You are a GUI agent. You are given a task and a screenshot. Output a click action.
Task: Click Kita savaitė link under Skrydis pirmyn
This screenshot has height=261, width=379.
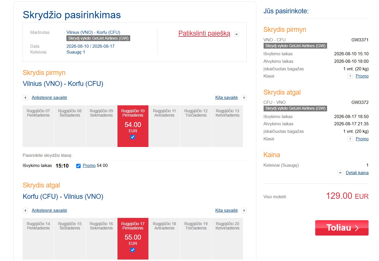(x=226, y=98)
